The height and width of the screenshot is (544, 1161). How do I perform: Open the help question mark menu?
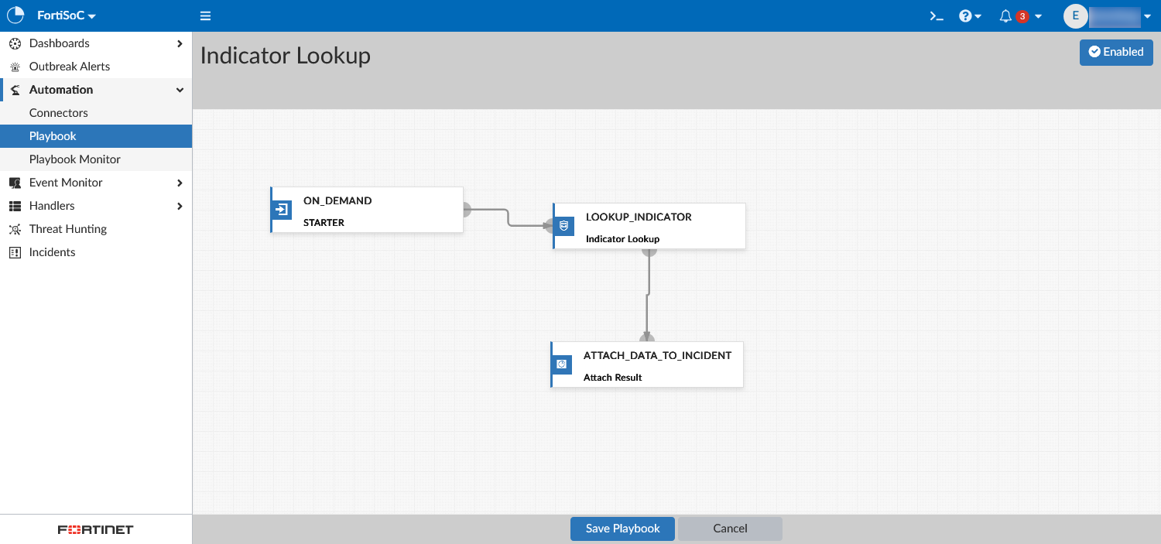click(969, 16)
